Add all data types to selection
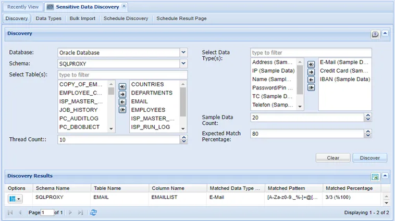This screenshot has height=221, width=395. pos(311,64)
